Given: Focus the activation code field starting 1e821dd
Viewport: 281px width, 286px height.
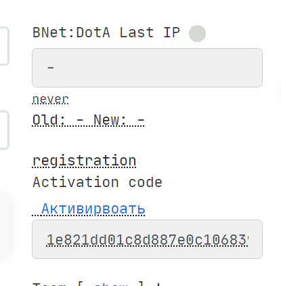Looking at the screenshot, I should 147,239.
